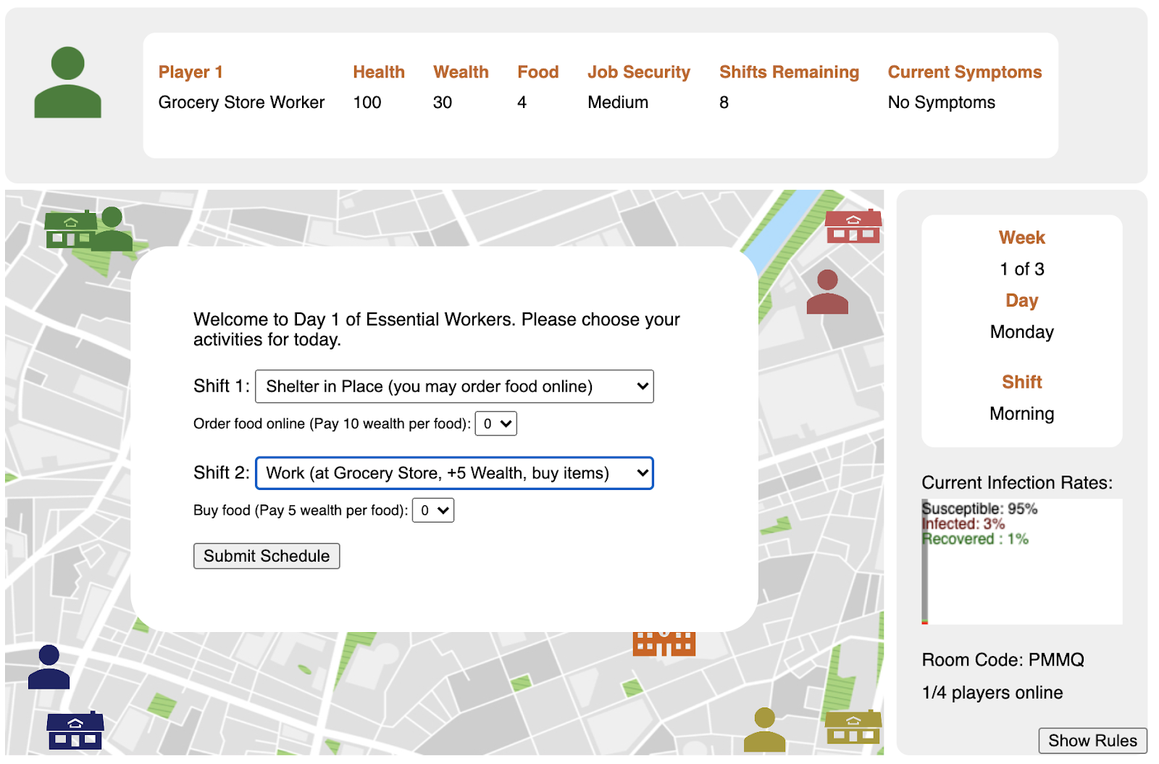Click the 1/4 players online text
Viewport: 1159px width, 764px height.
(992, 692)
